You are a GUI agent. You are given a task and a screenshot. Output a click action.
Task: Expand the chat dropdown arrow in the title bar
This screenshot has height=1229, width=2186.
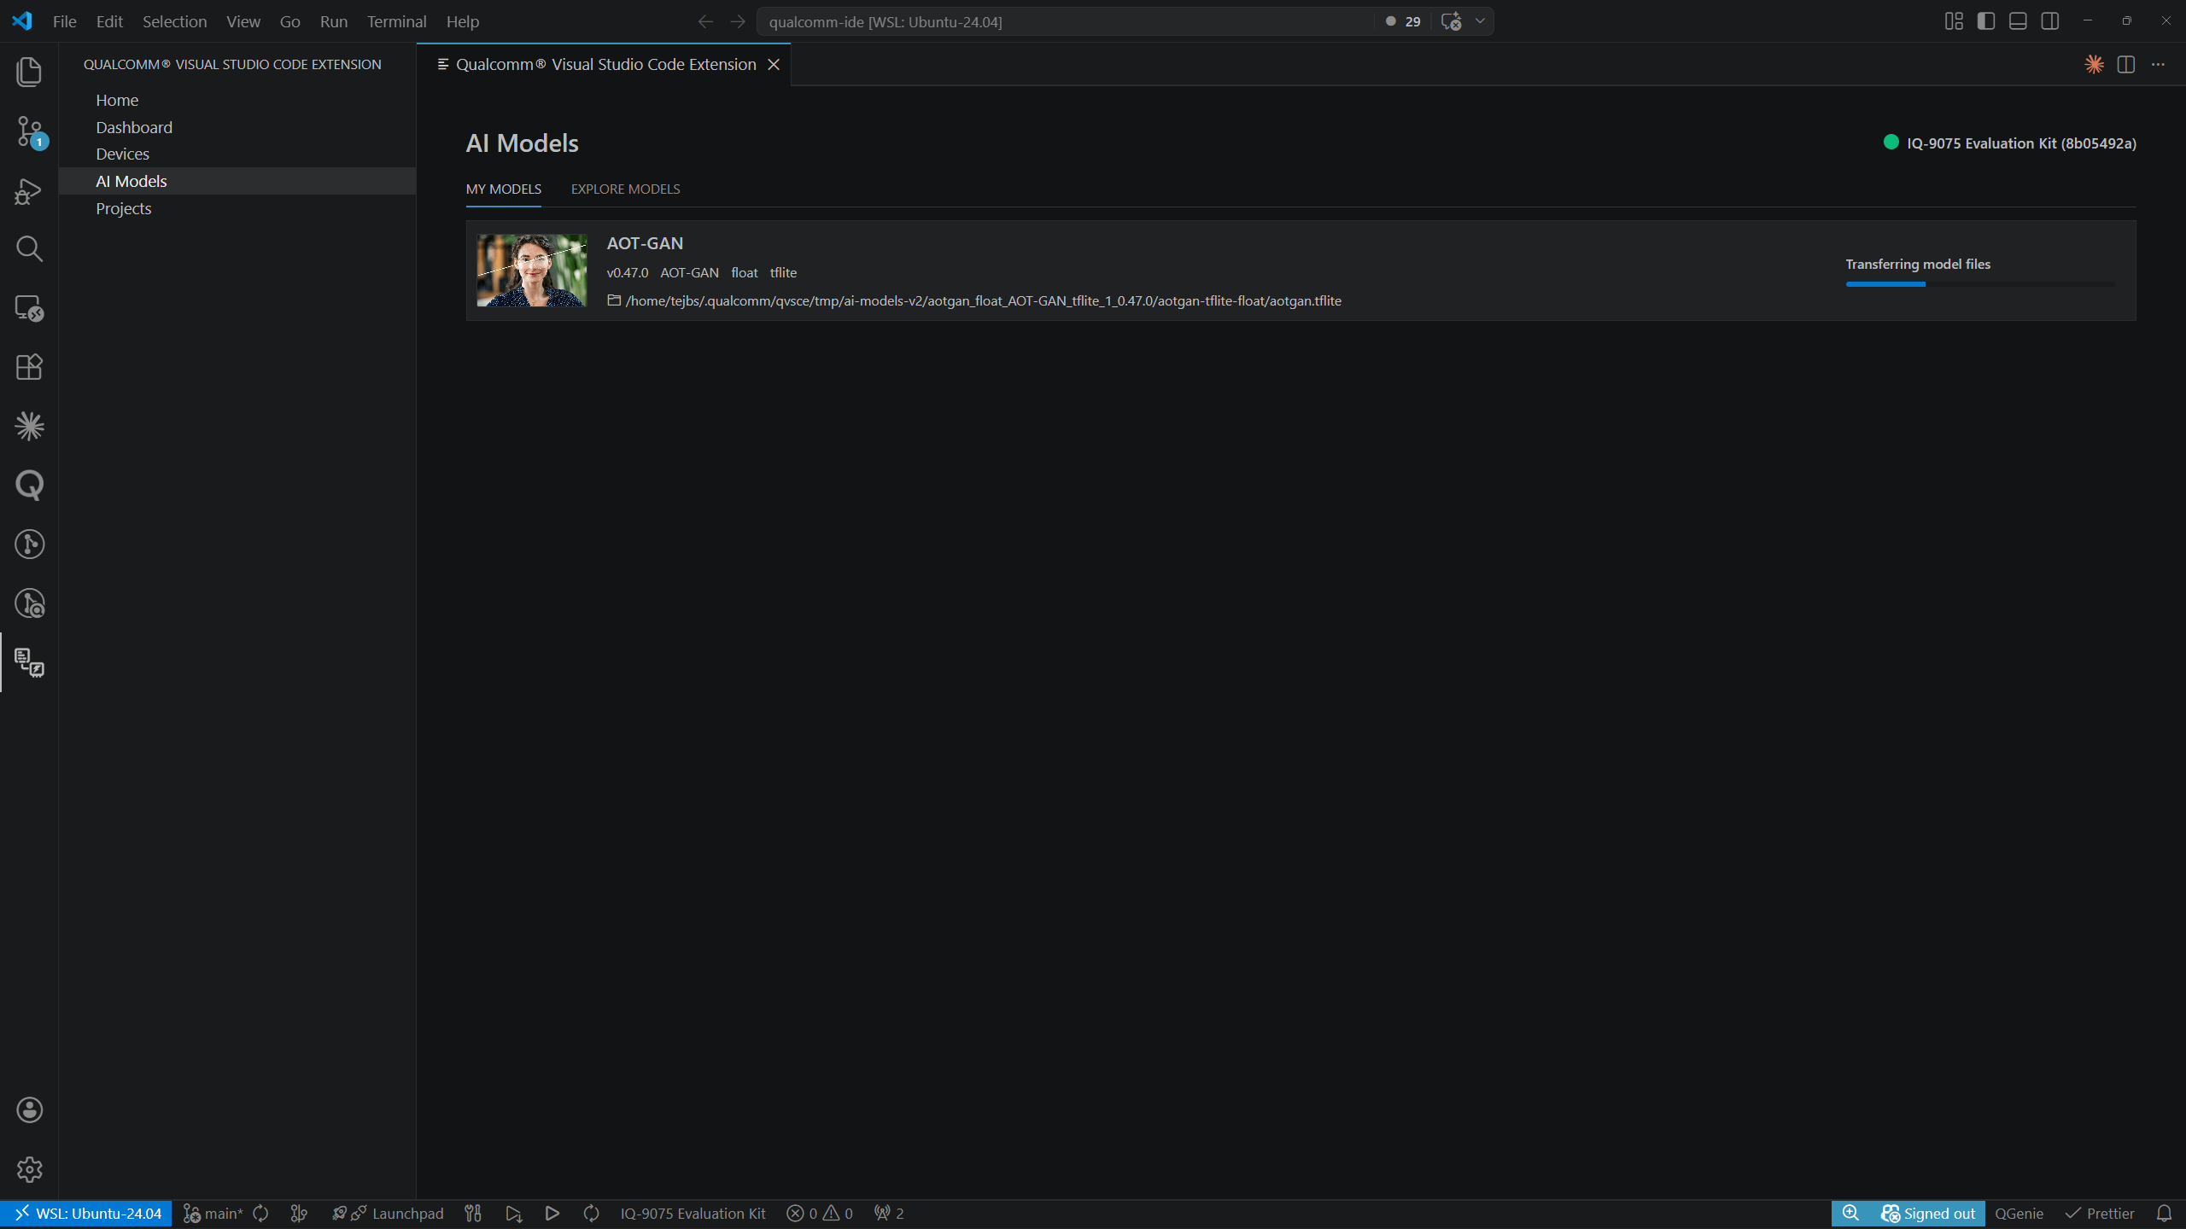tap(1480, 21)
